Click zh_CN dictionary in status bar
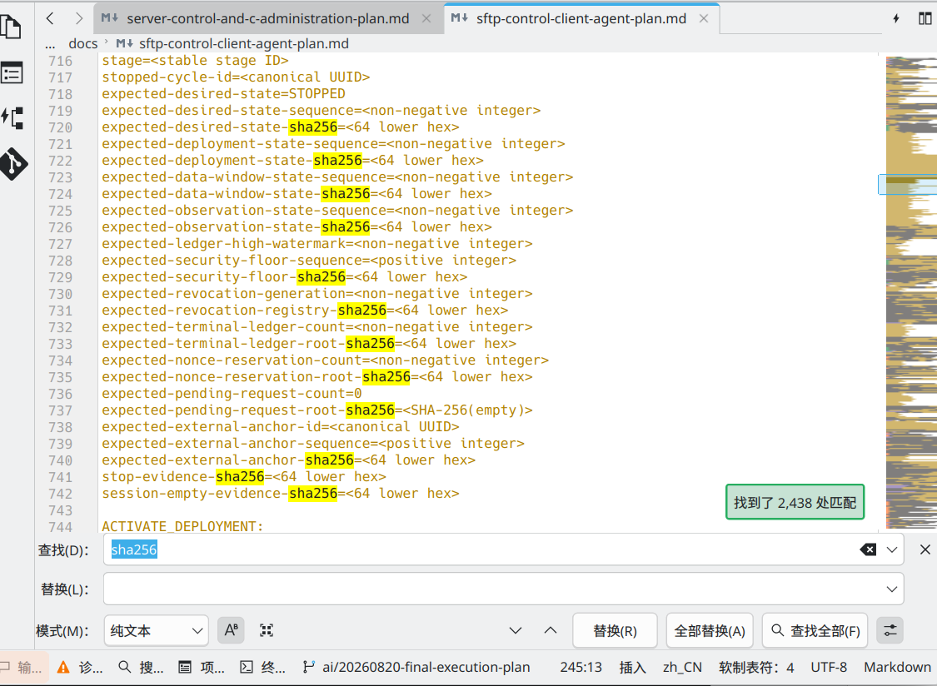Viewport: 937px width, 686px height. pyautogui.click(x=682, y=667)
